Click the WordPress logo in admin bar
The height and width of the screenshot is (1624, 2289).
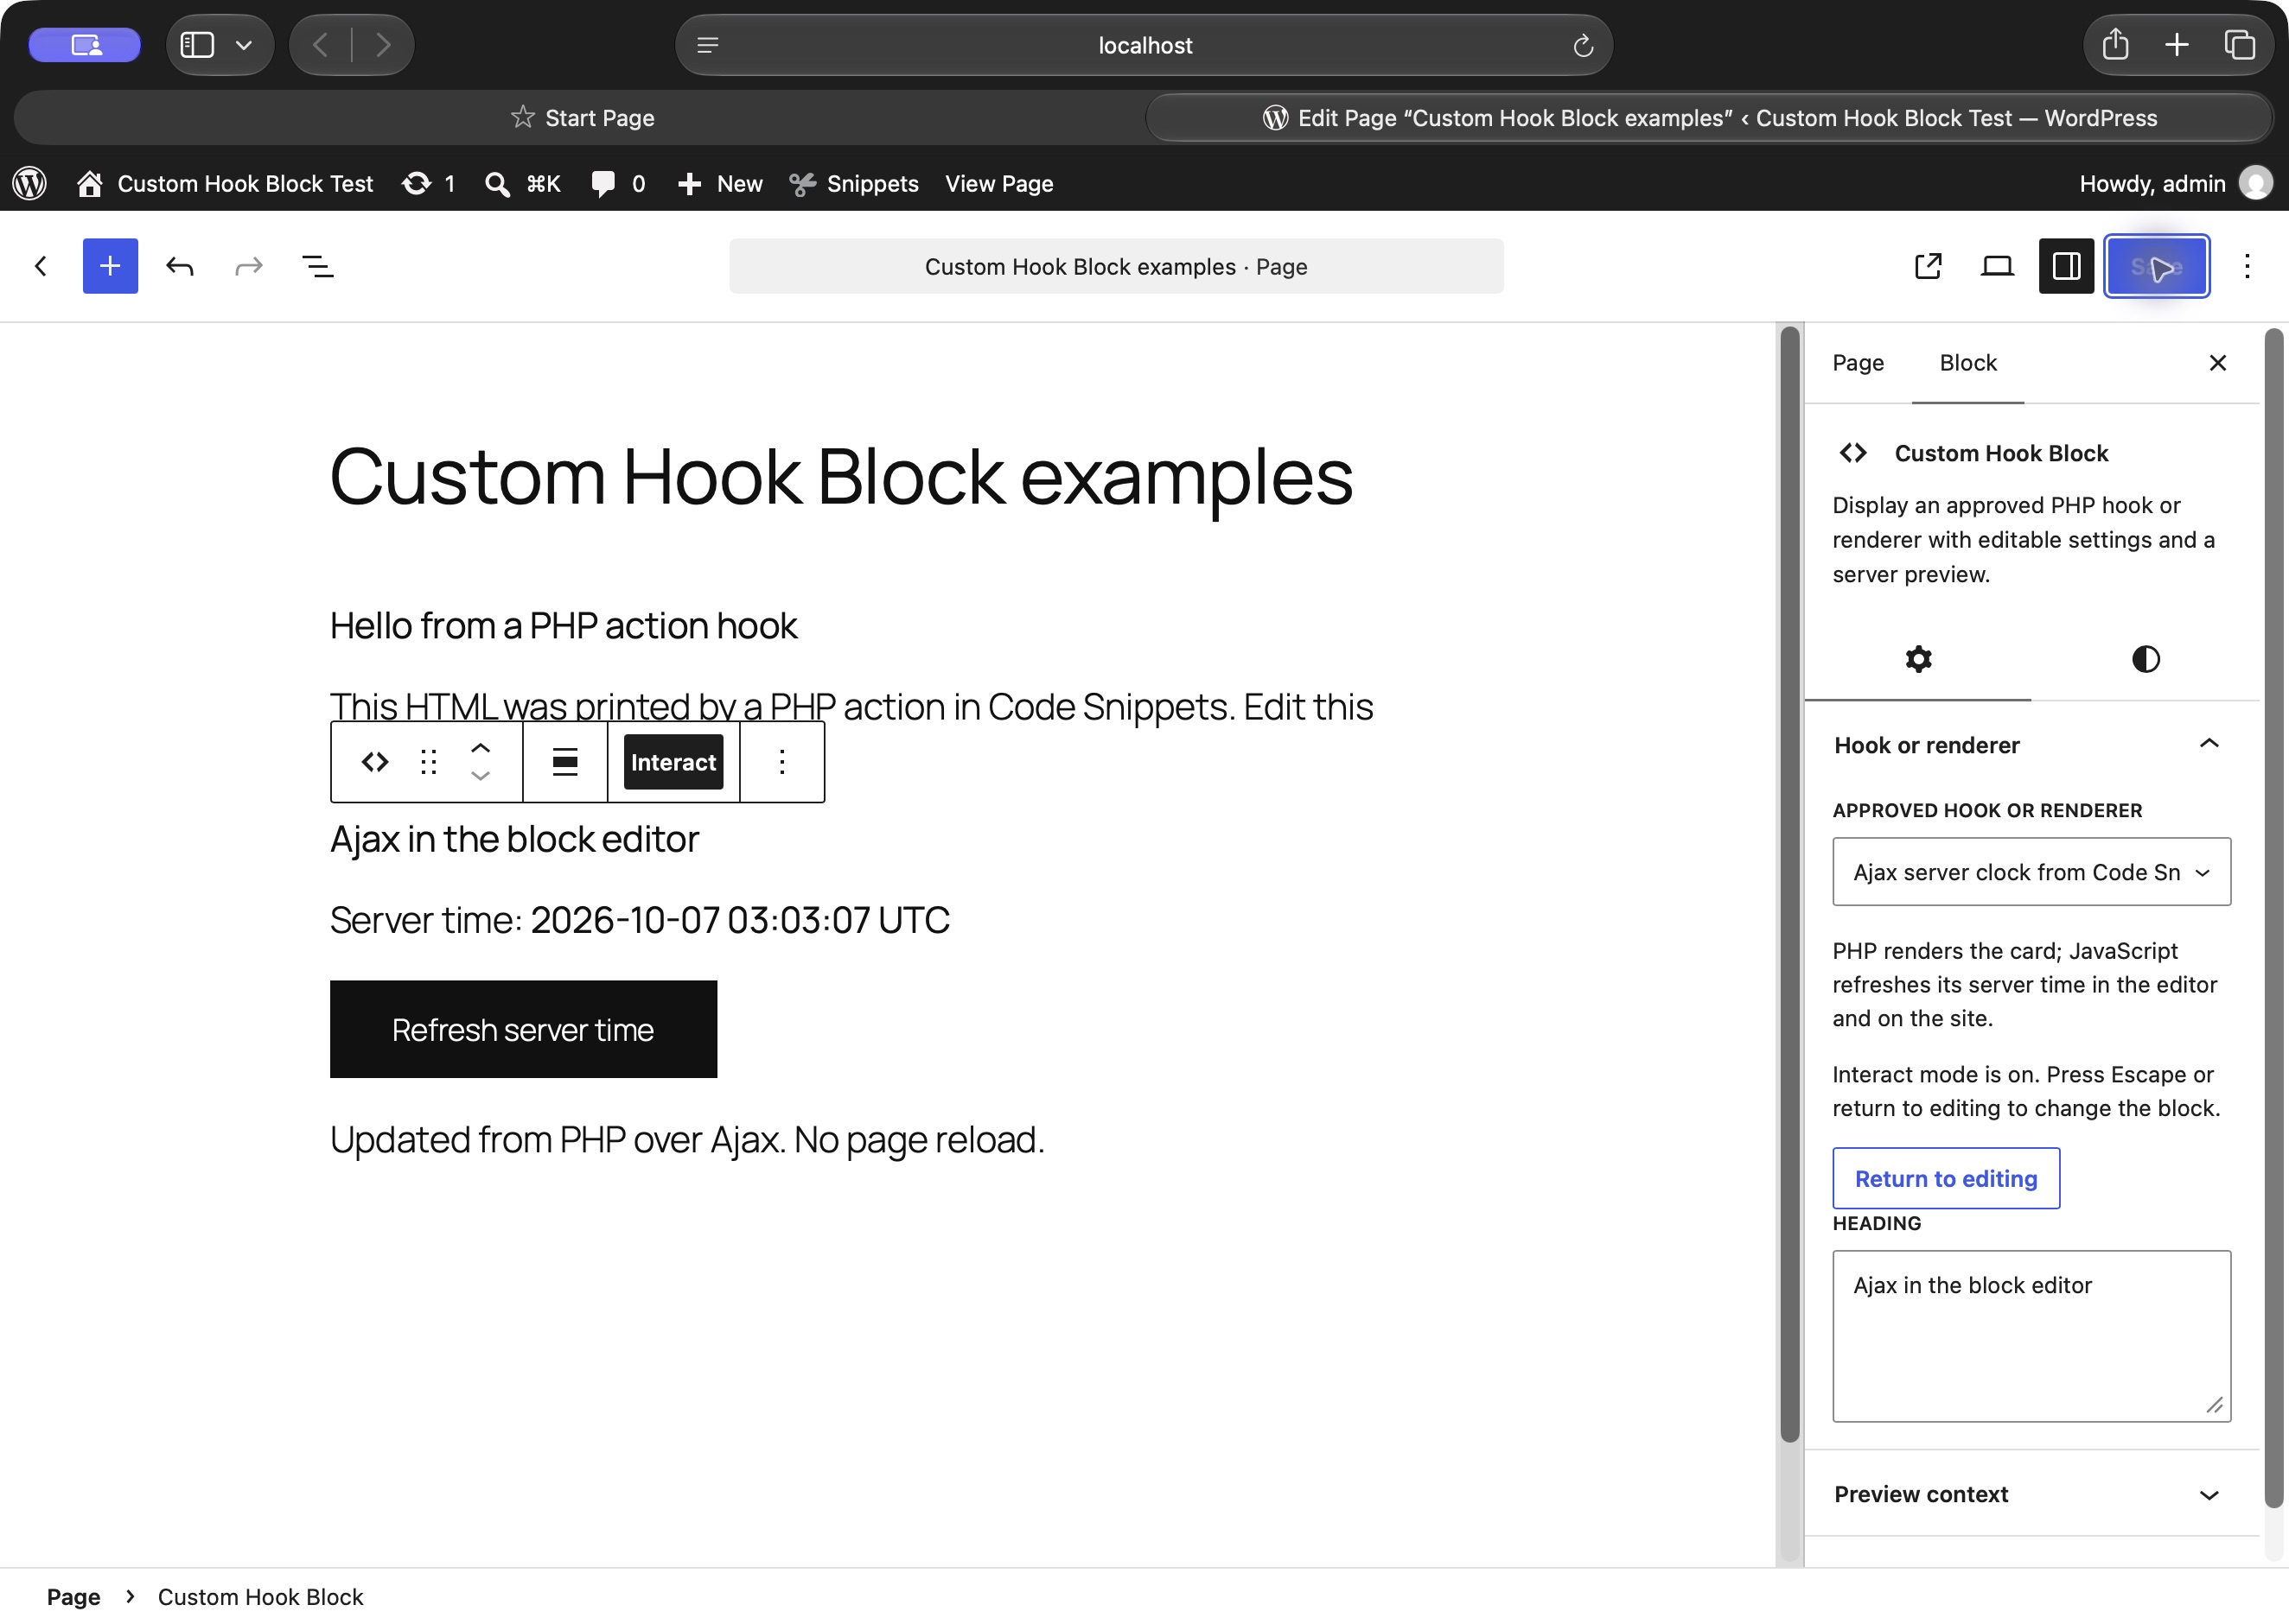(x=30, y=183)
